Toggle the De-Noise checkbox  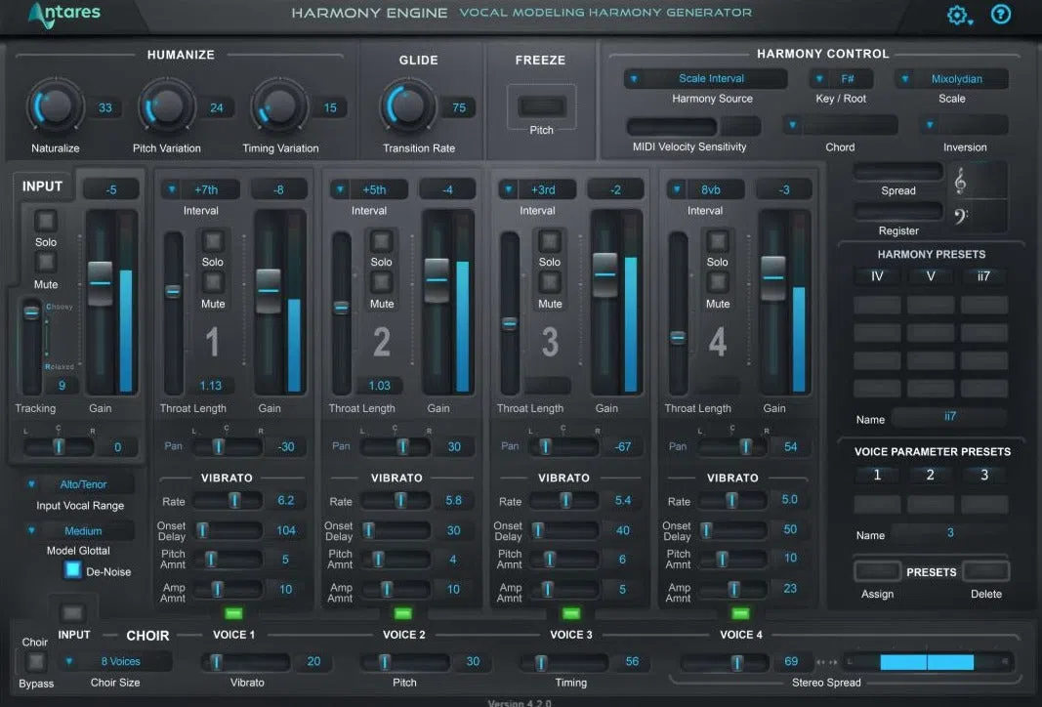pyautogui.click(x=72, y=570)
